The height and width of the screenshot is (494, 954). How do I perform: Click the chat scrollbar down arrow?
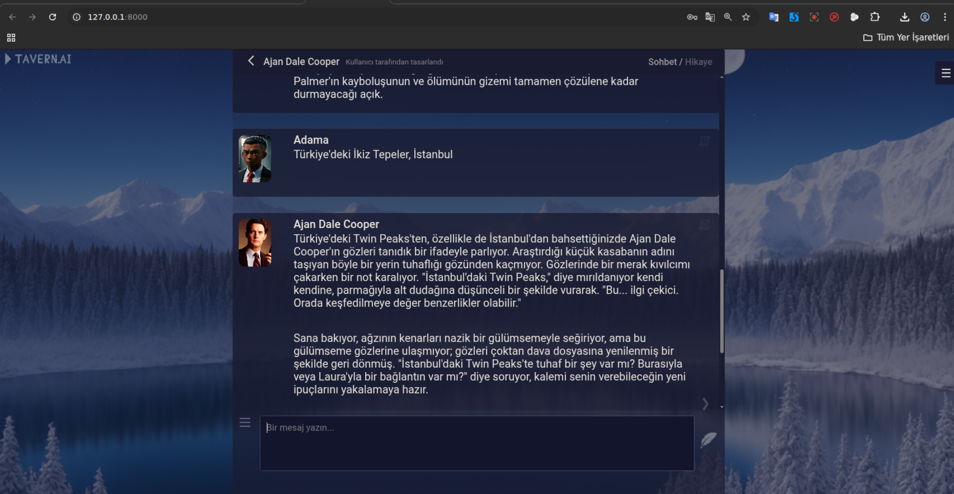pos(721,407)
